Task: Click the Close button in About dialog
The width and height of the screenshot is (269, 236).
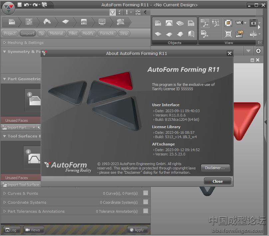Action: click(217, 181)
